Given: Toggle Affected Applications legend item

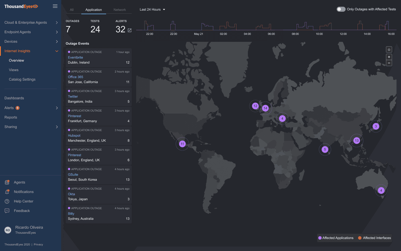Looking at the screenshot, I should click(x=336, y=238).
